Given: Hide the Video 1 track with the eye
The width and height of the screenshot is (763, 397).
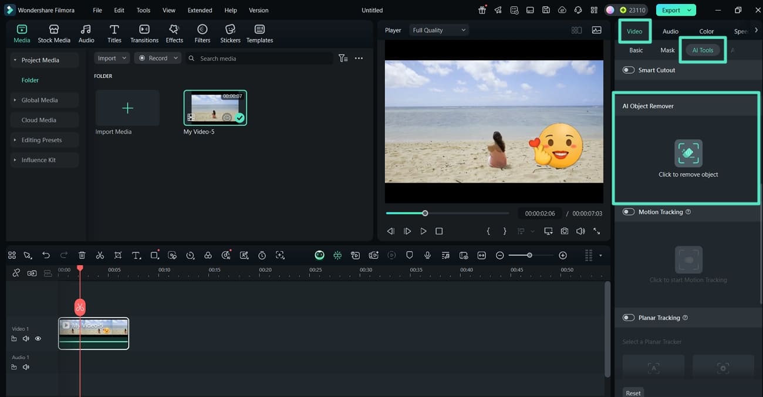Looking at the screenshot, I should (38, 339).
